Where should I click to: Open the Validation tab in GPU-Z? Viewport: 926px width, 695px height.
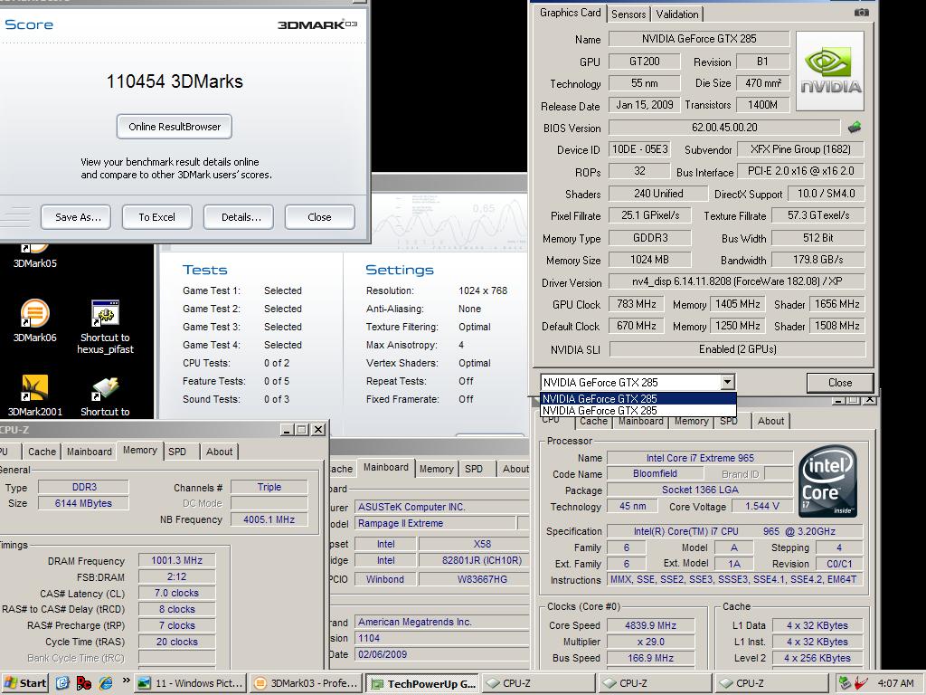[676, 14]
